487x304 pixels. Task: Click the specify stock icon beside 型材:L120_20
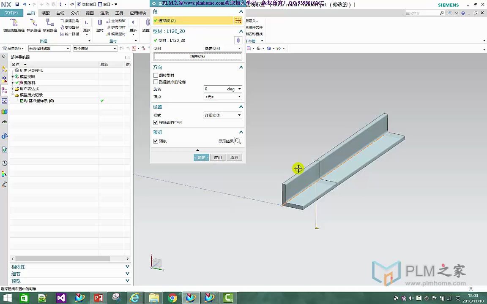pos(238,41)
